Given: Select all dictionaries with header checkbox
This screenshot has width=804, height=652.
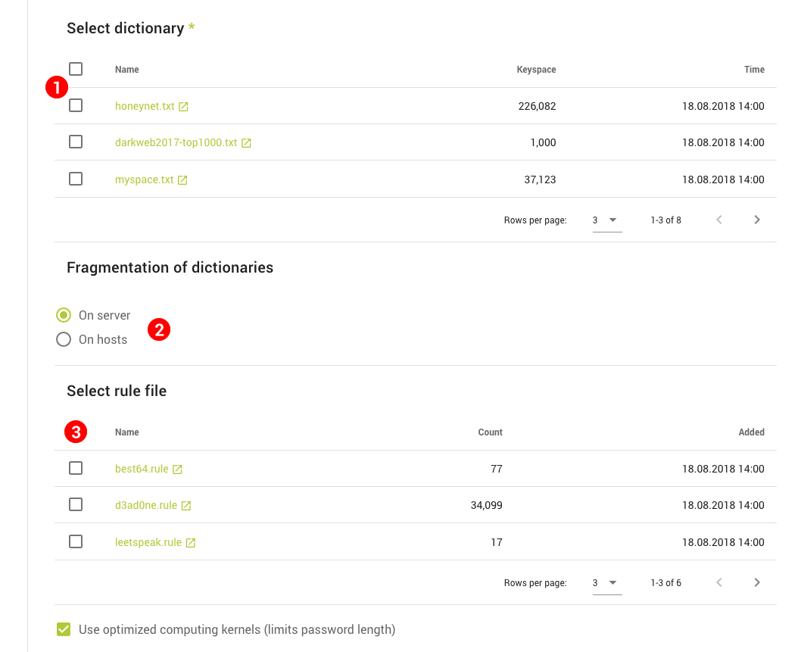Looking at the screenshot, I should click(76, 69).
